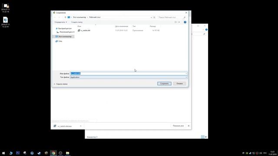The height and width of the screenshot is (156, 278).
Task: Open the second taskbar icon after Start
Action: pos(11,153)
